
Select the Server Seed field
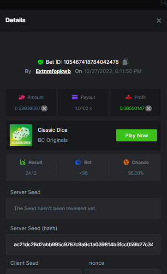[x=83, y=208]
